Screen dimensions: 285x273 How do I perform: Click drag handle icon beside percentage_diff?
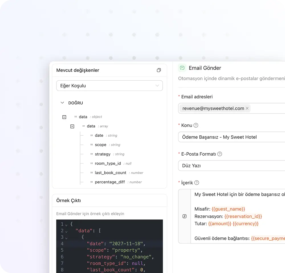(91, 182)
